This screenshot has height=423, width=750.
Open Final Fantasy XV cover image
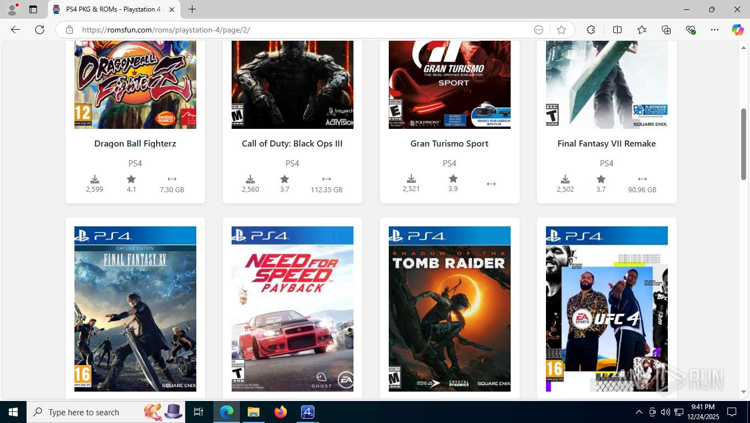point(135,309)
